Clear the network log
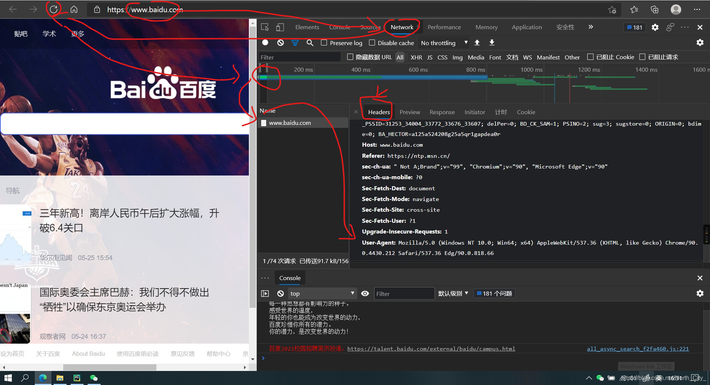Image resolution: width=710 pixels, height=385 pixels. (280, 43)
